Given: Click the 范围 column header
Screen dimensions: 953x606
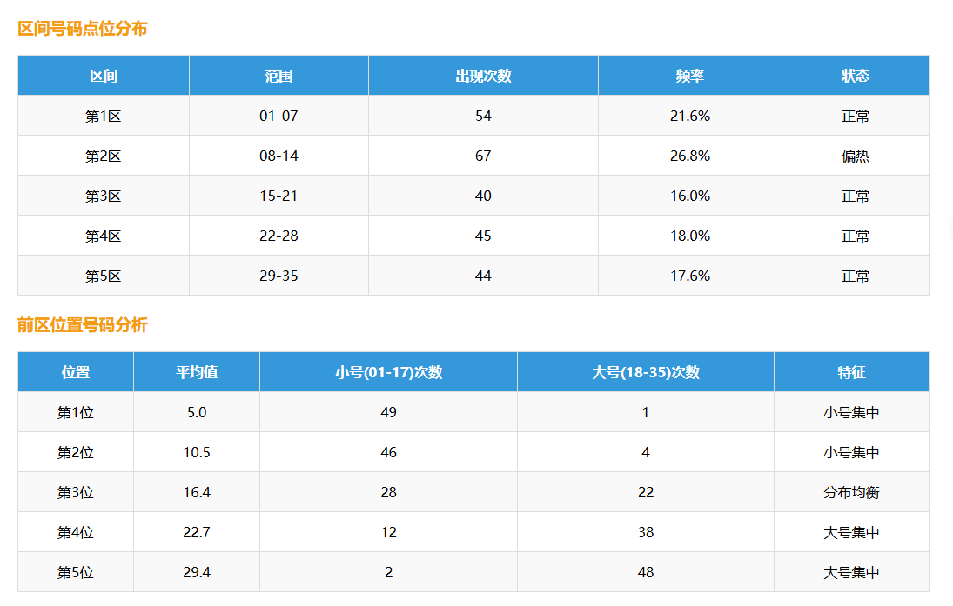Looking at the screenshot, I should [279, 76].
